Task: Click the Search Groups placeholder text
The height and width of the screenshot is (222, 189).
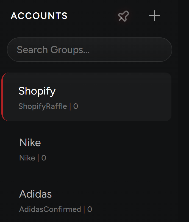Action: pos(53,50)
